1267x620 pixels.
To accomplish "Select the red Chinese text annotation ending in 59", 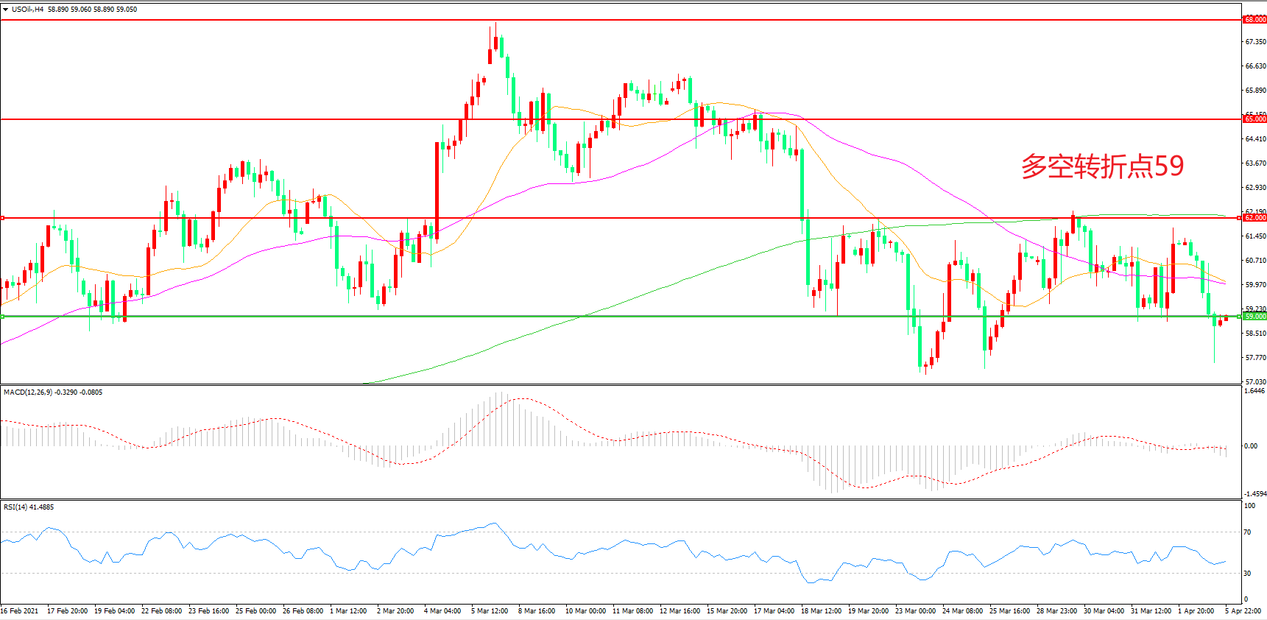I will 1102,166.
